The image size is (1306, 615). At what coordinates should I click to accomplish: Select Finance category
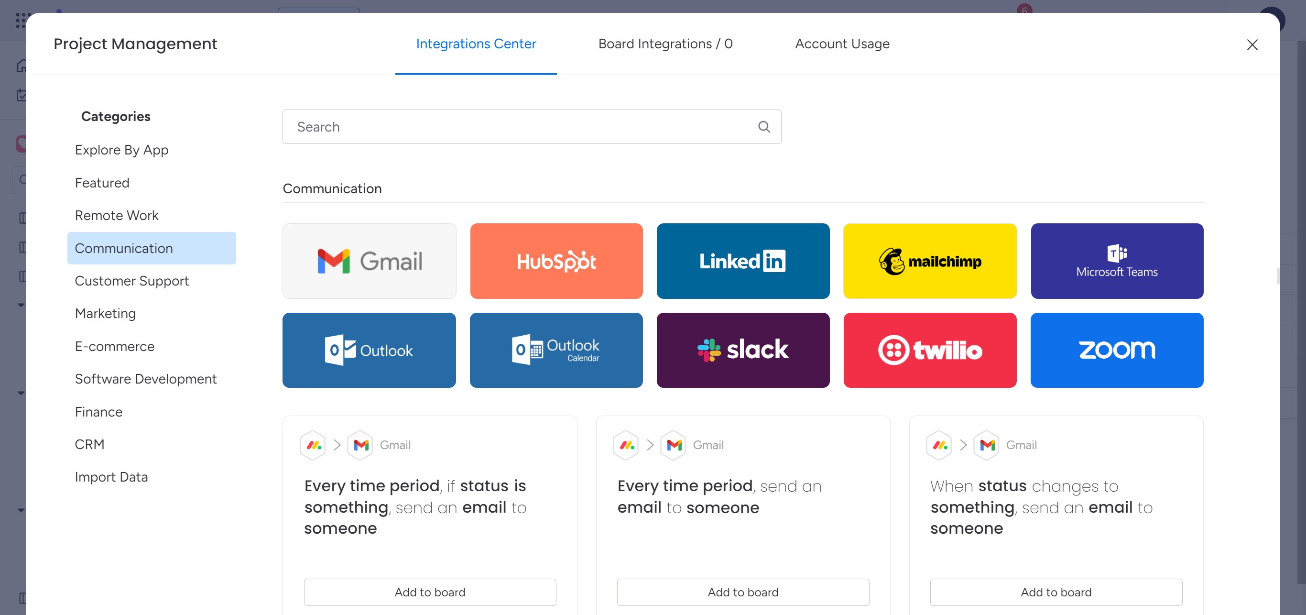click(152, 412)
